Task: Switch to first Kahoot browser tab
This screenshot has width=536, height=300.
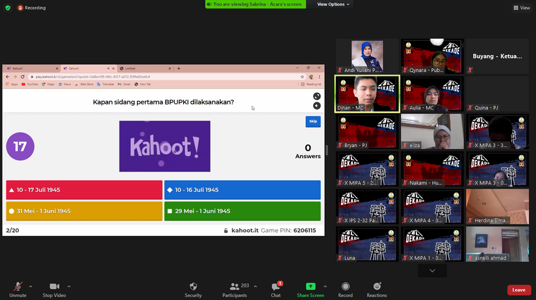Action: click(x=32, y=69)
